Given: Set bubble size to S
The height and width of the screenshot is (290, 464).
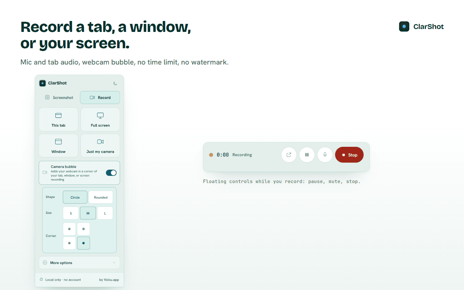Looking at the screenshot, I should [71, 213].
